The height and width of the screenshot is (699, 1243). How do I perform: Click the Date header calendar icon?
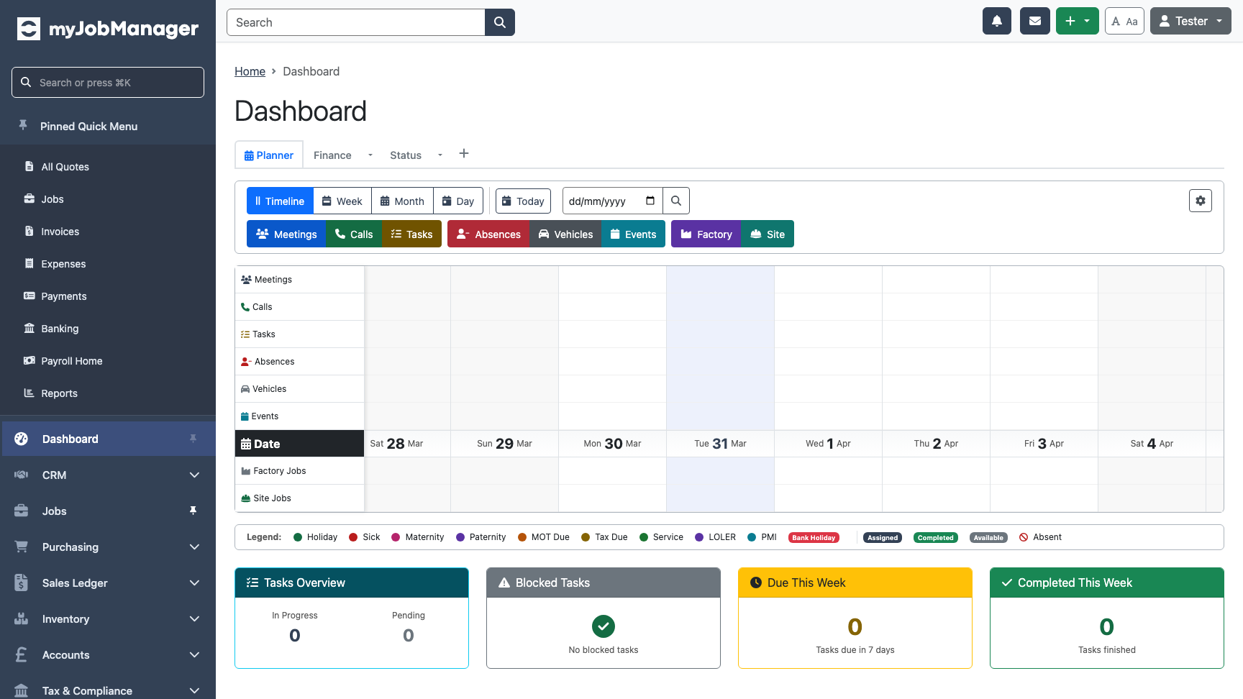click(246, 444)
